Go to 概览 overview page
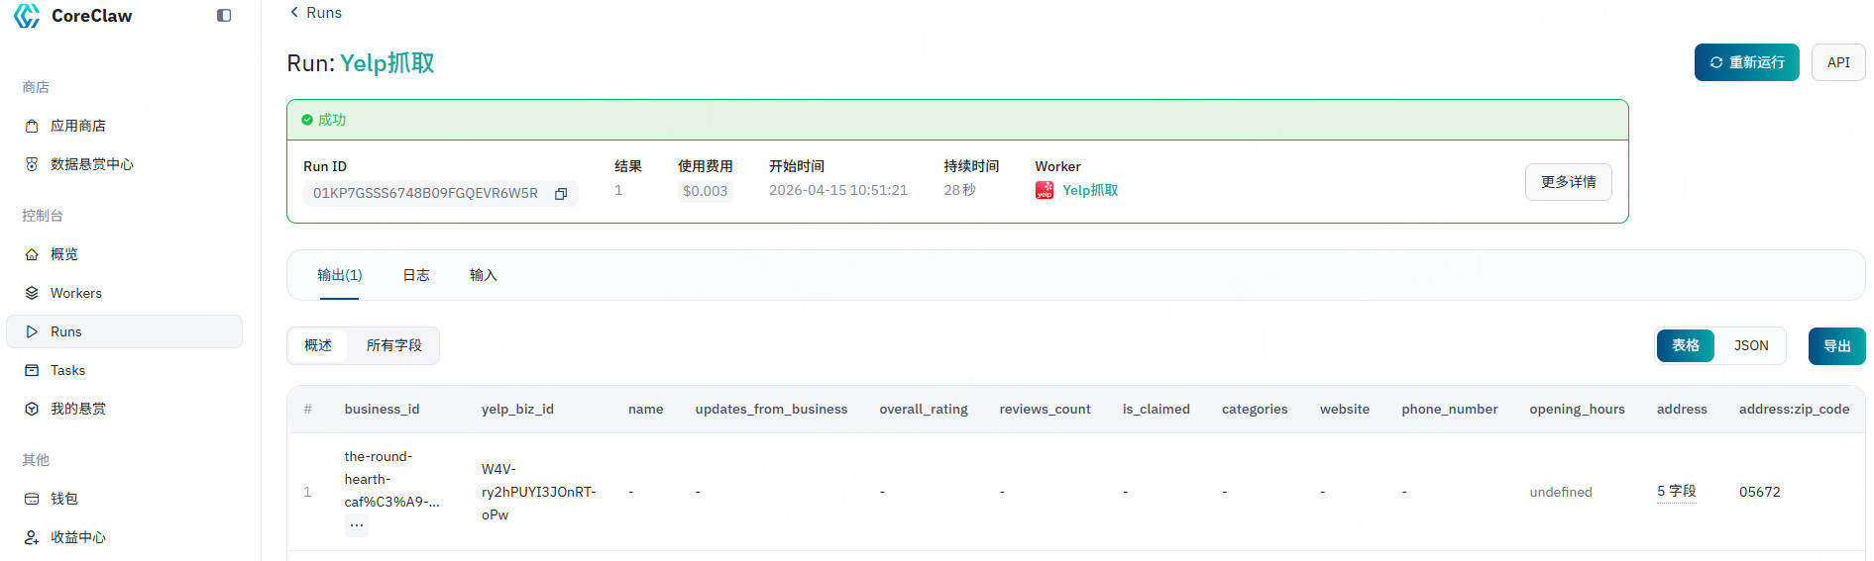Image resolution: width=1874 pixels, height=561 pixels. (64, 254)
